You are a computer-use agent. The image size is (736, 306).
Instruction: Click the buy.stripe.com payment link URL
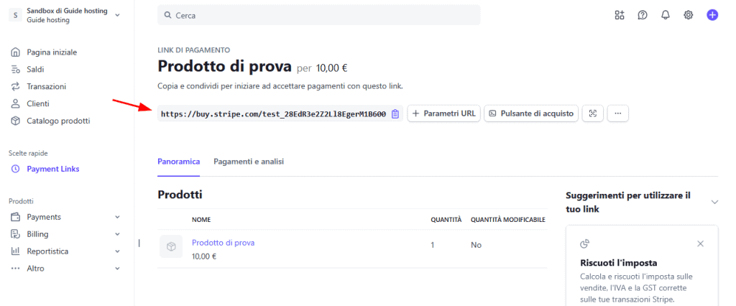pos(273,114)
